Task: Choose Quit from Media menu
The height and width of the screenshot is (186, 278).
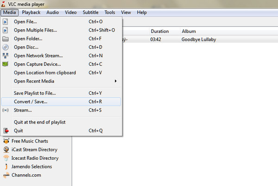Action: [61, 130]
